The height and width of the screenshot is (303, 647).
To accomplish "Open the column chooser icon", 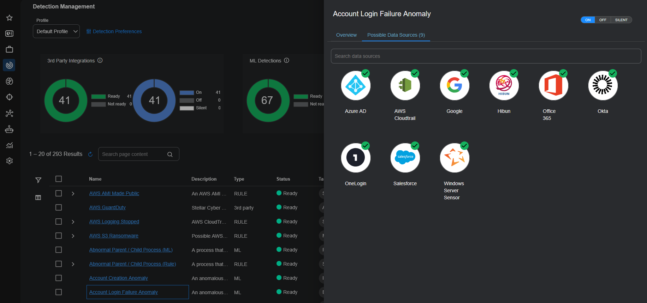I will coord(38,198).
